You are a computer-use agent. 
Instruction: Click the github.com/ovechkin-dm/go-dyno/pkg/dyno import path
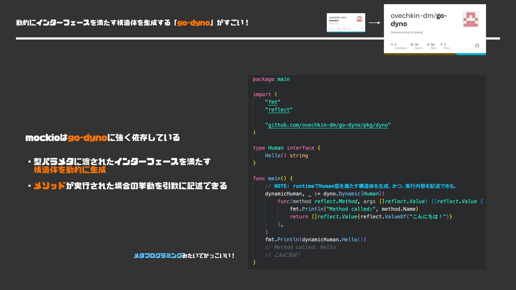point(328,125)
